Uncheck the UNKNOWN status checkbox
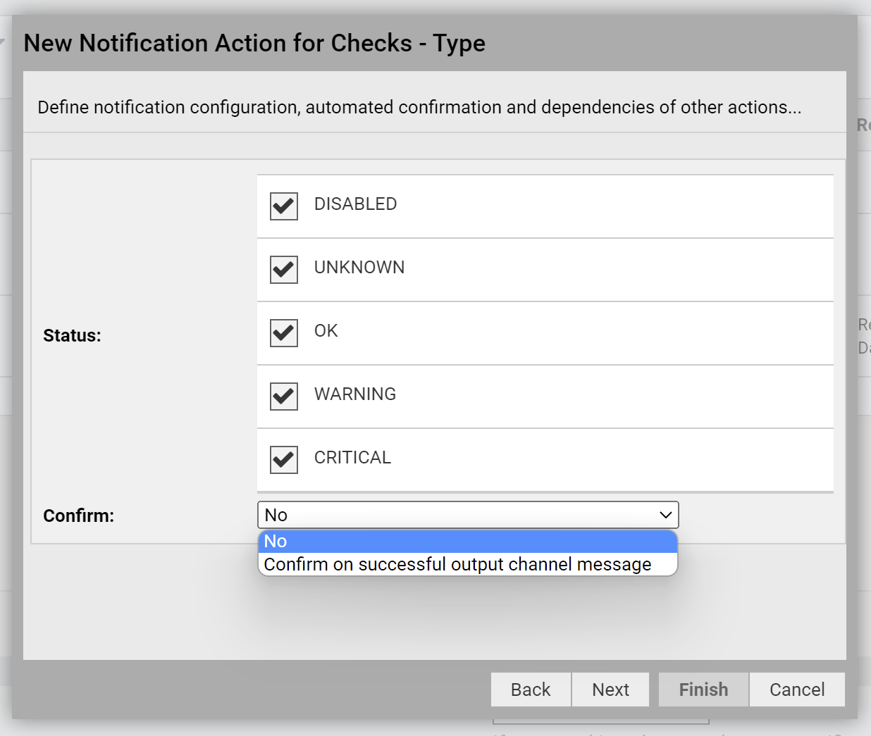Viewport: 871px width, 736px height. (283, 269)
